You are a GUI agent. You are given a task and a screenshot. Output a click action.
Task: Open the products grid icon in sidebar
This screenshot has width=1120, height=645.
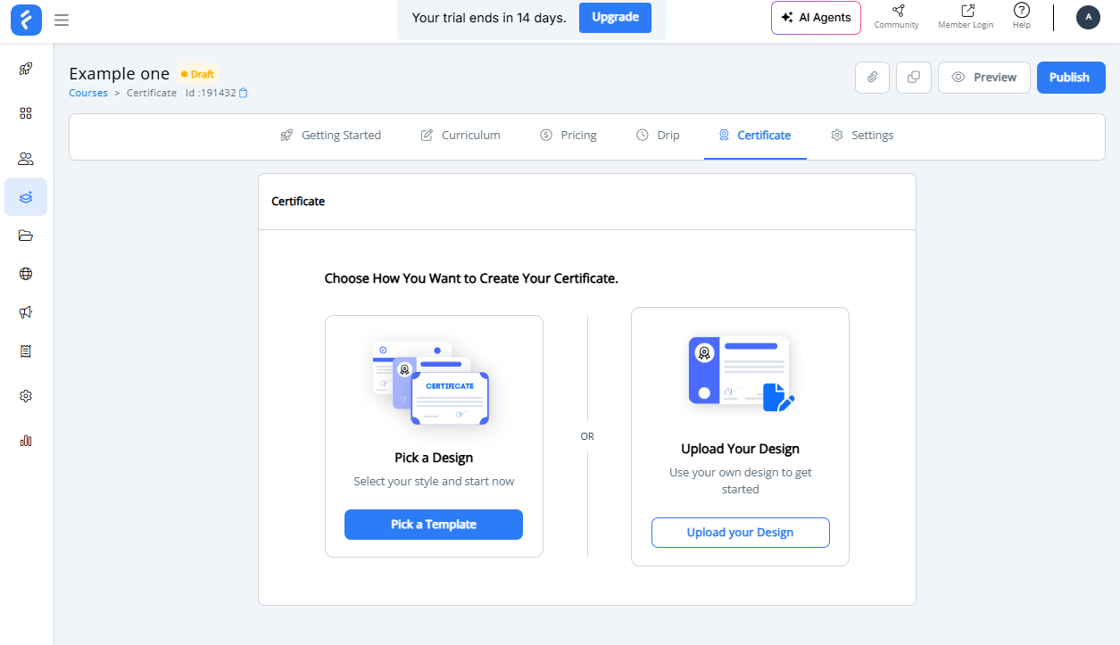[x=25, y=113]
